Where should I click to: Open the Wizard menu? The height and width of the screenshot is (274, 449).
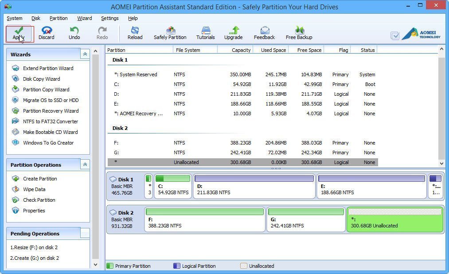(85, 18)
